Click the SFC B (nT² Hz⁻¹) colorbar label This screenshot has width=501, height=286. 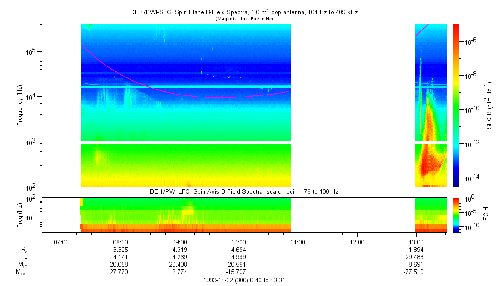(x=490, y=105)
